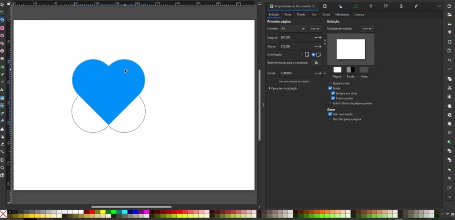
Task: Click the Página color swatch
Action: click(337, 70)
